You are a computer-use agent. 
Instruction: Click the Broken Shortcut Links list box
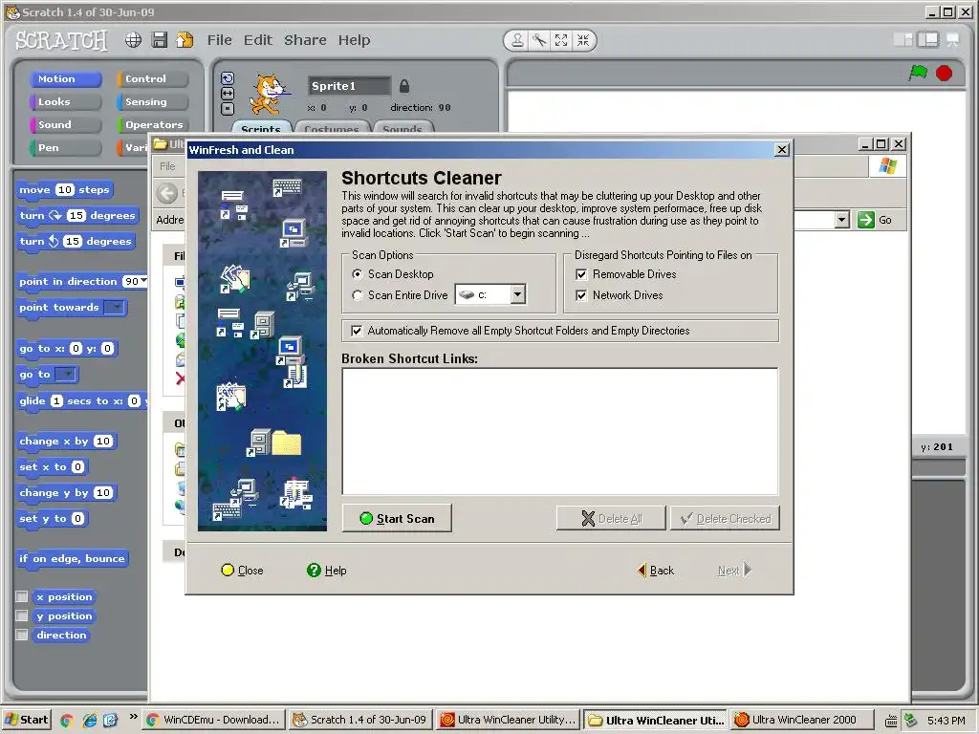[560, 431]
